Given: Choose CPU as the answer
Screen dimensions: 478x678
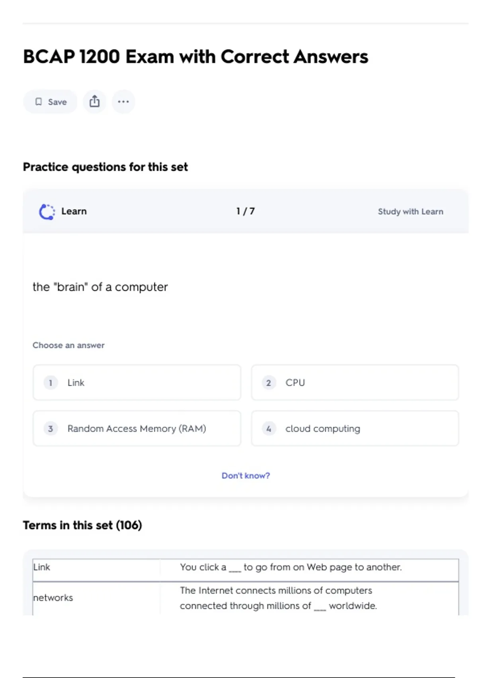Looking at the screenshot, I should [x=355, y=382].
